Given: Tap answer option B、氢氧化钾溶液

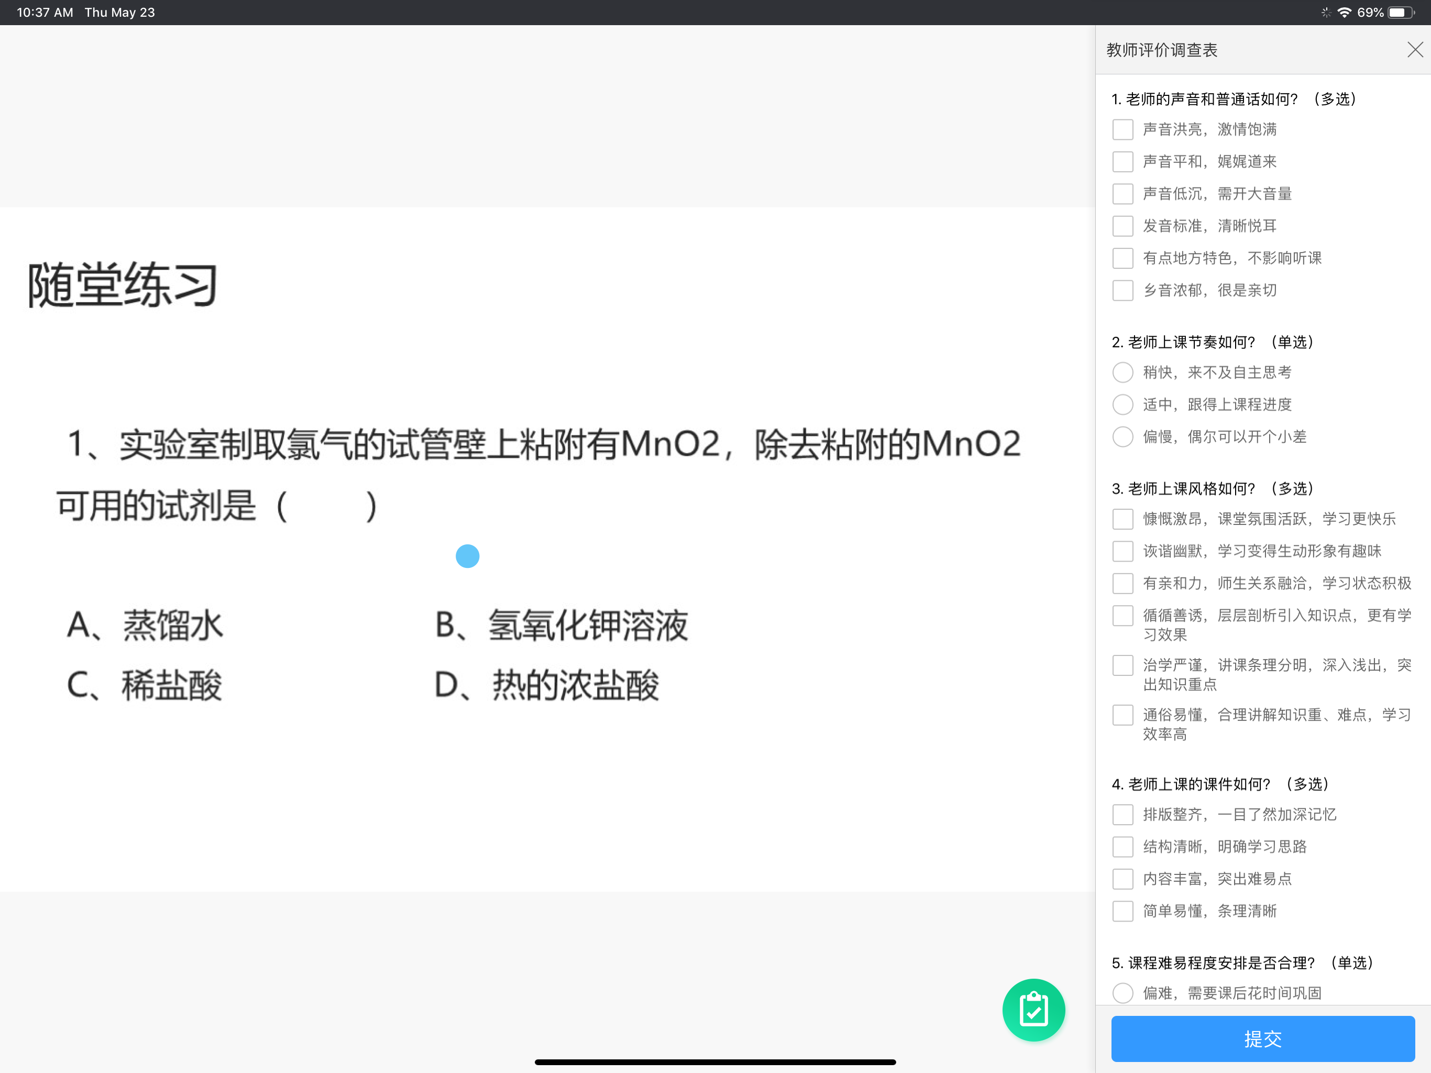Looking at the screenshot, I should (x=562, y=625).
